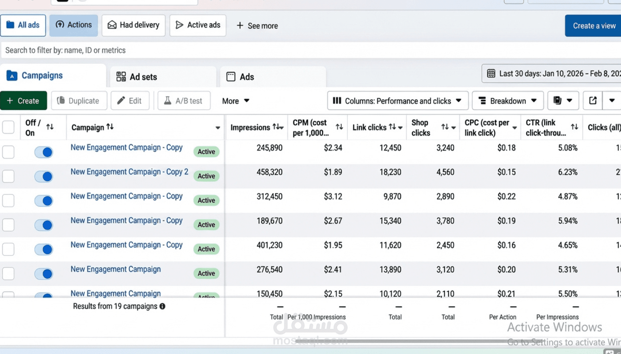Open the reports document icon menu

(x=563, y=101)
